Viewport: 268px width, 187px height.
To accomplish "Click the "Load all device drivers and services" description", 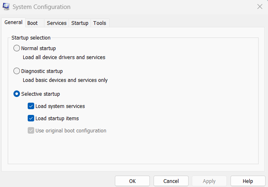I will 64,57.
